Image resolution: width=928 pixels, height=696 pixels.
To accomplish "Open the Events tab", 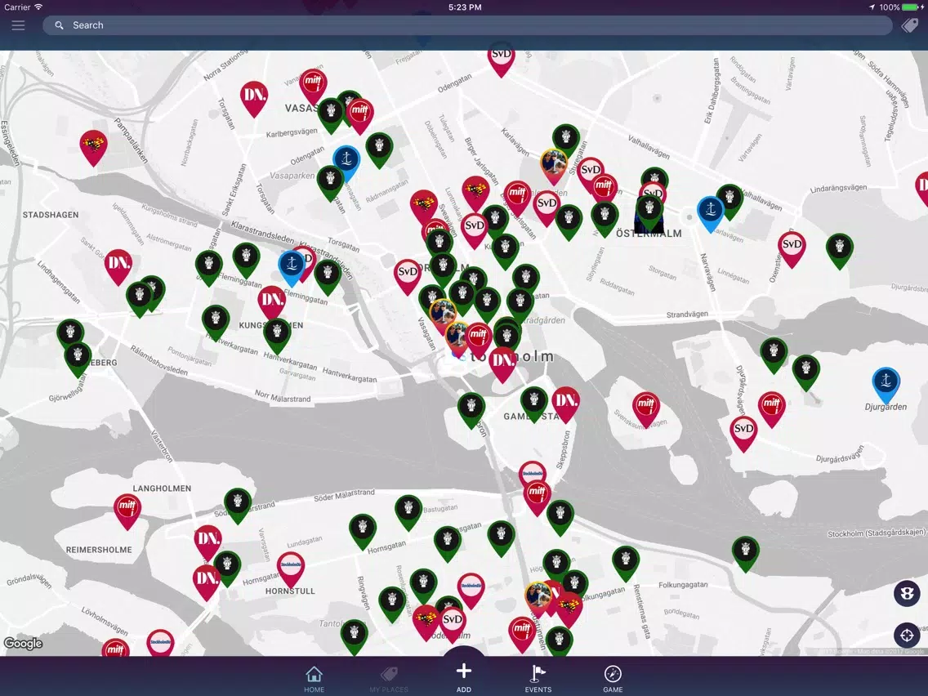I will click(538, 679).
